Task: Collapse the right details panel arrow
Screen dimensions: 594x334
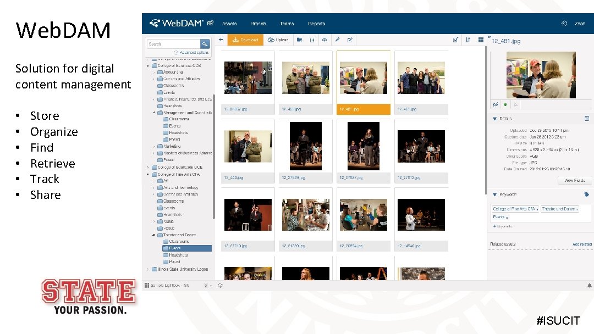Action: coord(489,37)
